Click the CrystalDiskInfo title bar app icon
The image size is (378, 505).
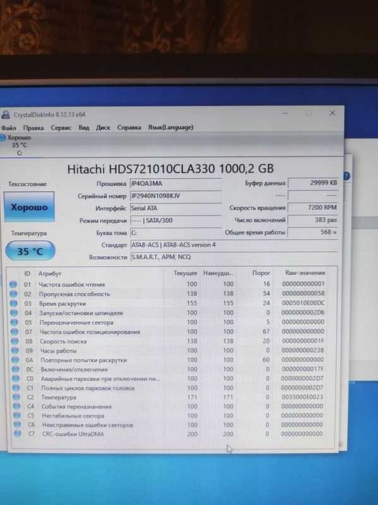(6, 115)
